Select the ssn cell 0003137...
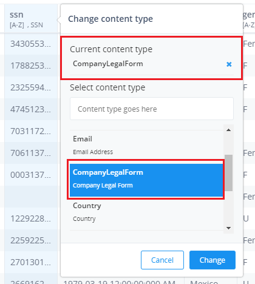 pyautogui.click(x=31, y=175)
